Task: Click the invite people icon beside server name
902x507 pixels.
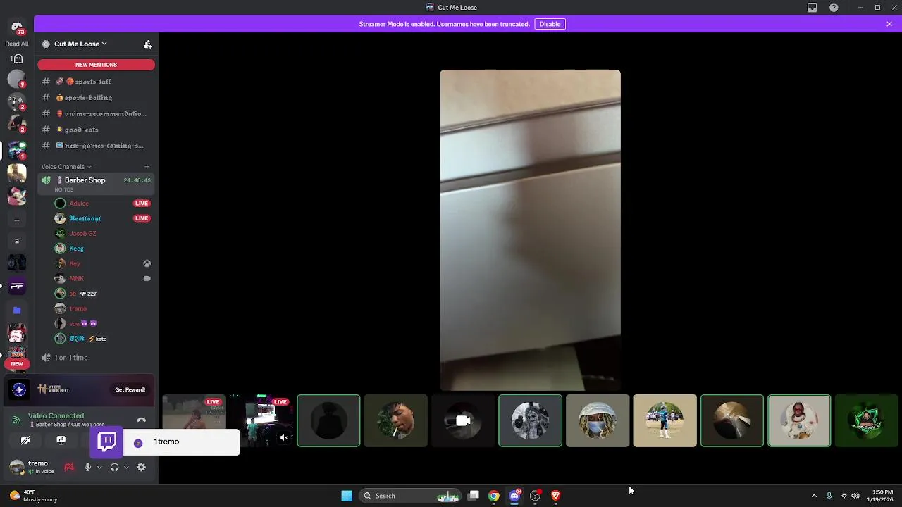Action: 147,44
